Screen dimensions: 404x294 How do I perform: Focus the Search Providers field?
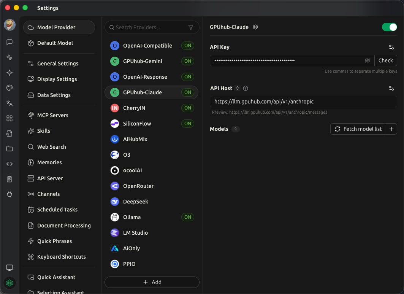point(152,27)
